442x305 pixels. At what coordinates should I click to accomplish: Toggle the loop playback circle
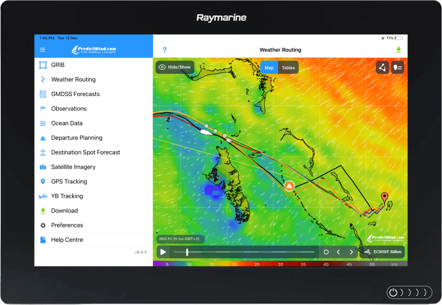coord(326,252)
